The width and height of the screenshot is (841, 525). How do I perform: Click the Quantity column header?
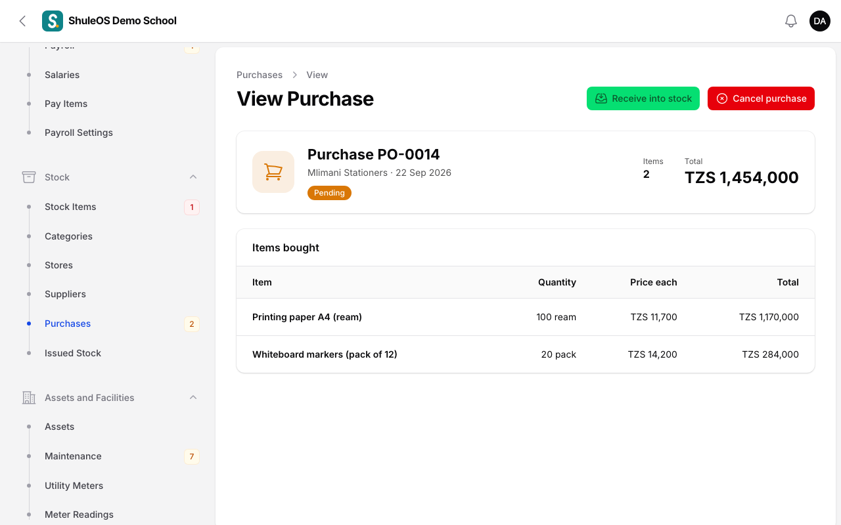(x=557, y=282)
